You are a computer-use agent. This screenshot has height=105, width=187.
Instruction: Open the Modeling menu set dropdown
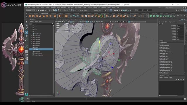pos(30,10)
